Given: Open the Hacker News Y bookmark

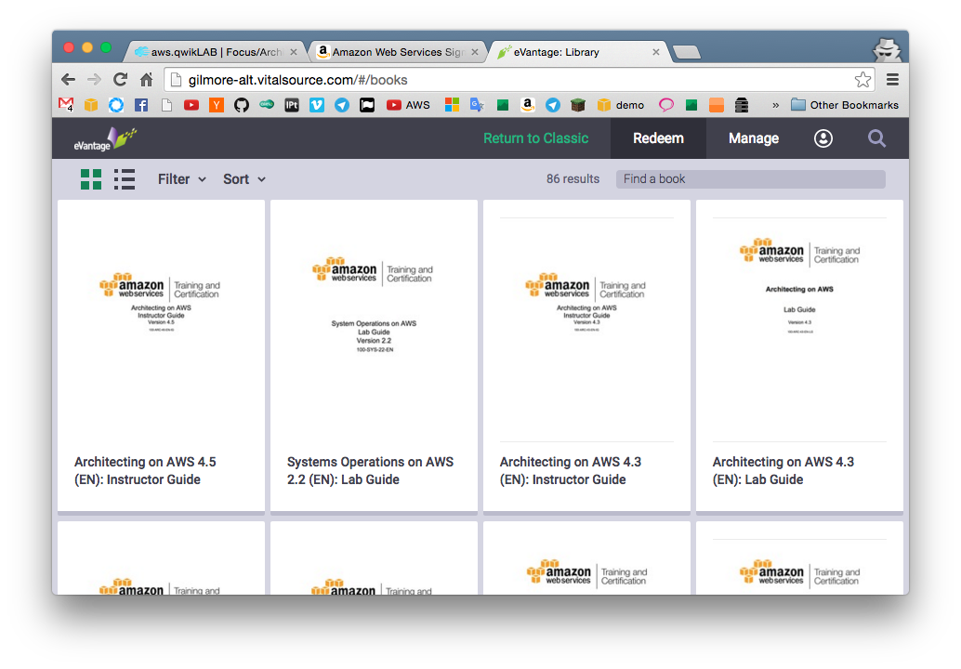Looking at the screenshot, I should click(x=217, y=105).
